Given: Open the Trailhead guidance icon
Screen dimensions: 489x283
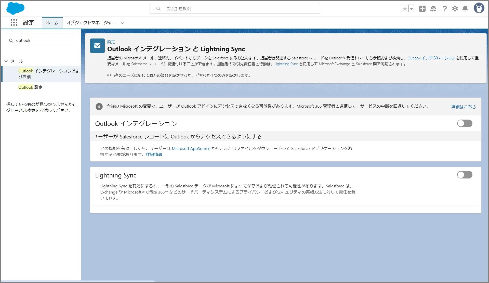Looking at the screenshot, I should point(433,9).
